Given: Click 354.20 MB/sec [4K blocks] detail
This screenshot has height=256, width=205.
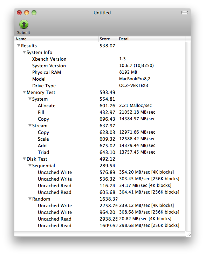Looking at the screenshot, I should (146, 172).
